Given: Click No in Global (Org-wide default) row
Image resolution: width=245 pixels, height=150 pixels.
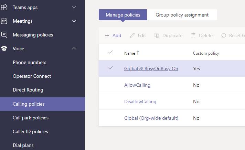Looking at the screenshot, I should [196, 118].
